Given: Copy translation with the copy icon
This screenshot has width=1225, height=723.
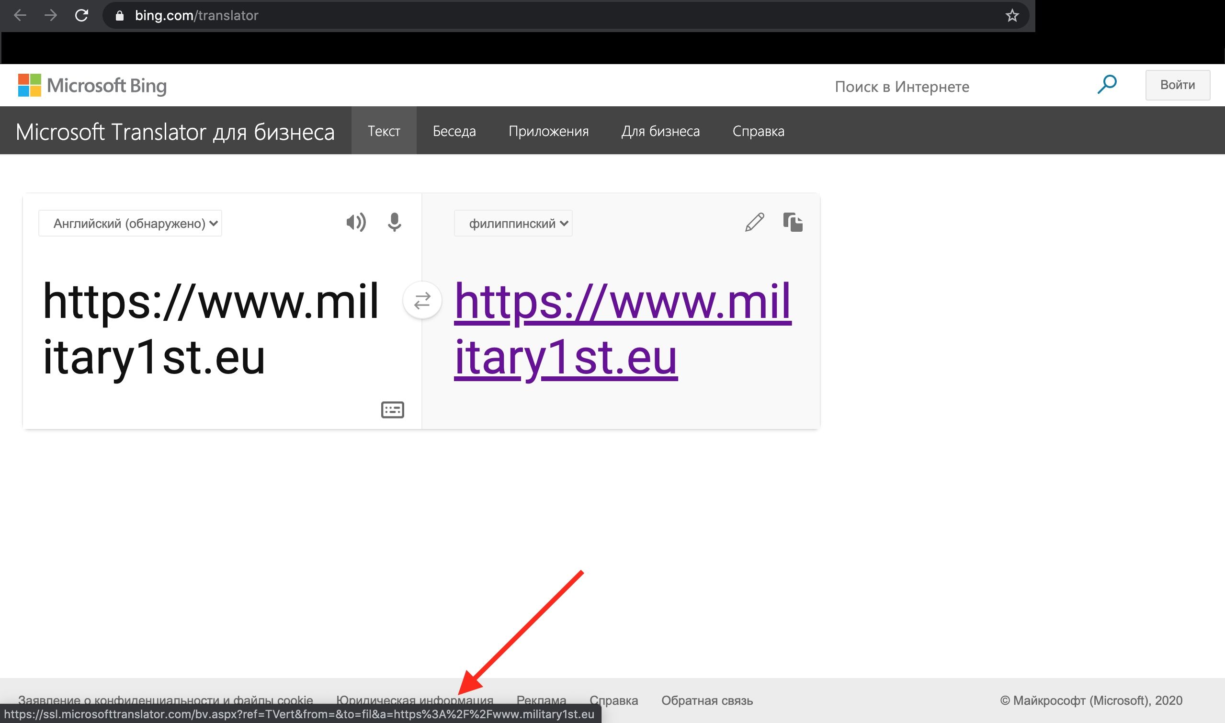Looking at the screenshot, I should coord(793,222).
